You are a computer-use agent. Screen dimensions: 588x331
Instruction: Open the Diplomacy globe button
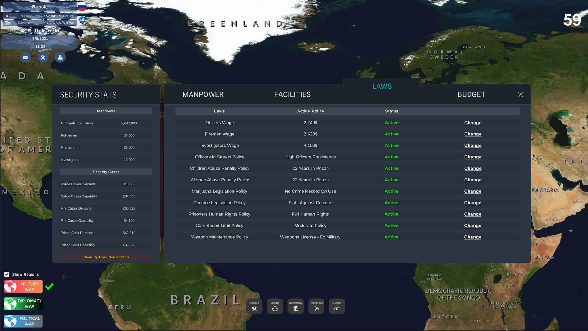coord(295,306)
